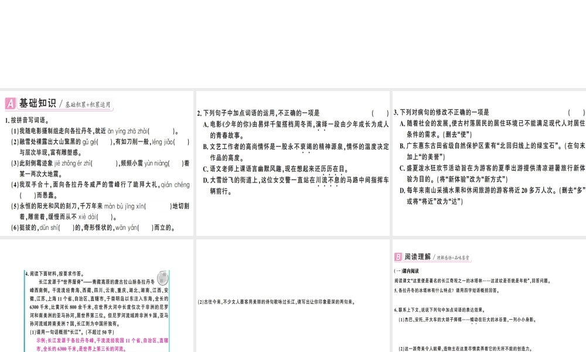586x352 pixels.
Task: Click the pink sample answer starting 示例:长江发源于
Action: [102, 344]
